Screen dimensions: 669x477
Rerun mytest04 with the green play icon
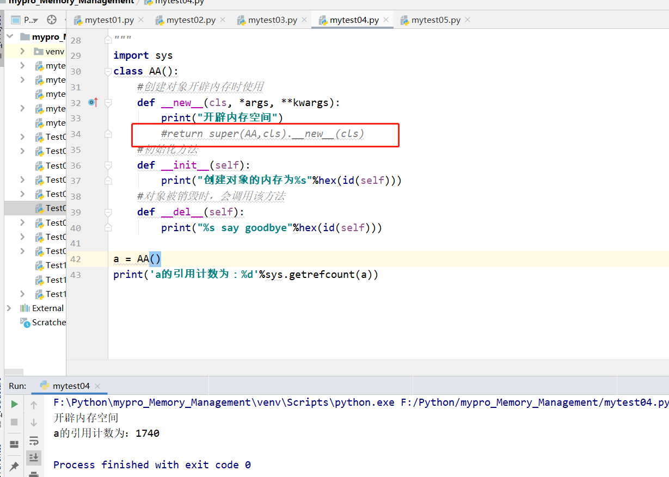click(15, 404)
